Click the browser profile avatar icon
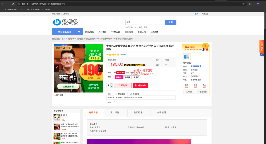266x144 pixels. point(258,4)
